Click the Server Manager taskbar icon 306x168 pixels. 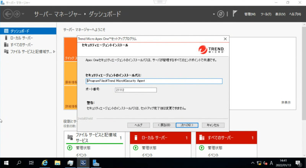click(96, 163)
